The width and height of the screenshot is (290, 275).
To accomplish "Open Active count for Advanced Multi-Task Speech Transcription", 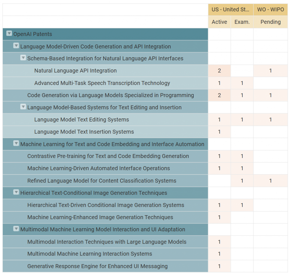I will point(219,83).
